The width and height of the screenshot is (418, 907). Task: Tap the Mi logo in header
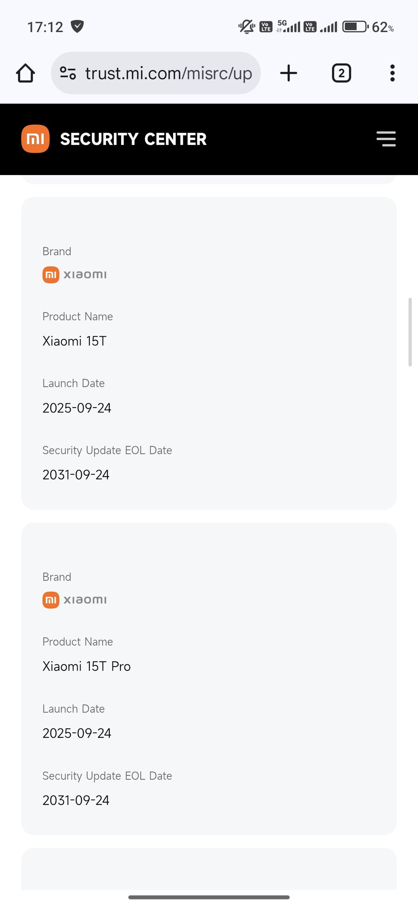[x=35, y=139]
